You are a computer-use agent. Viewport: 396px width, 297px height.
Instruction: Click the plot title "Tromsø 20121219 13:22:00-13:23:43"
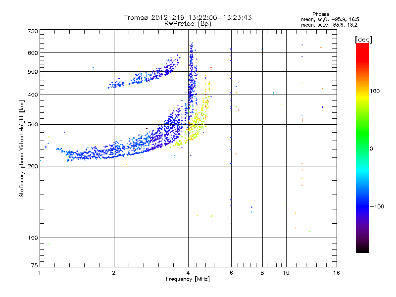188,17
